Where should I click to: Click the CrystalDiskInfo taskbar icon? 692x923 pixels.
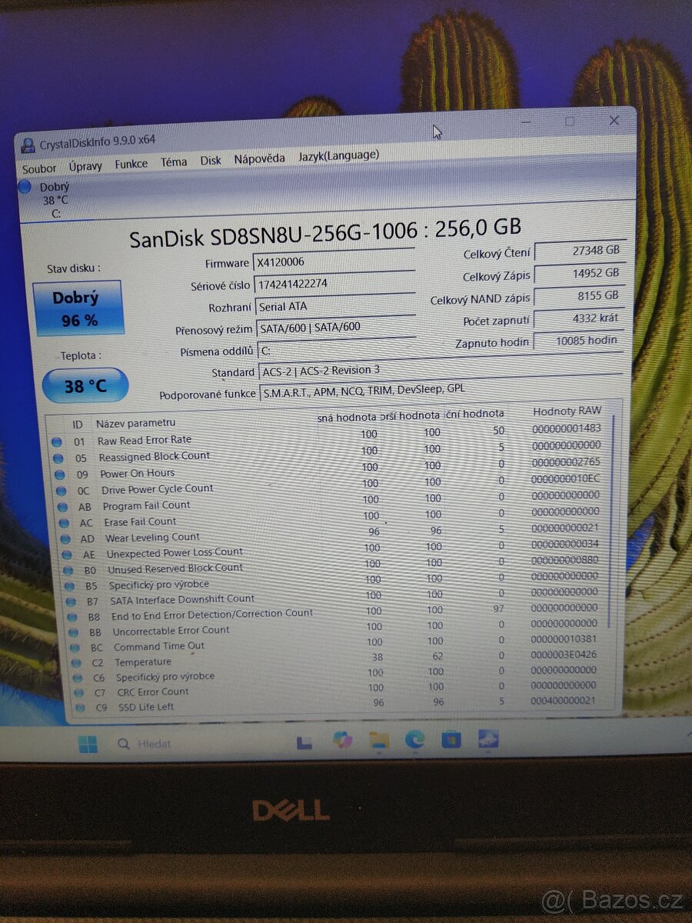[488, 739]
